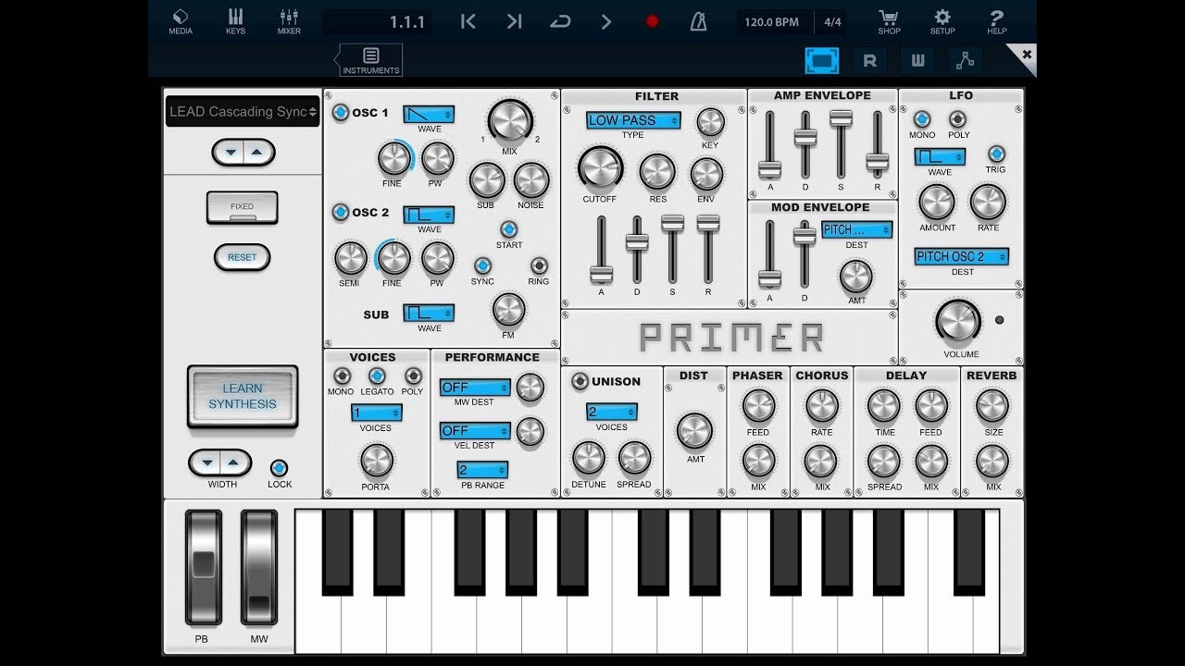The image size is (1185, 666).
Task: Toggle oscillator START switch
Action: click(508, 229)
